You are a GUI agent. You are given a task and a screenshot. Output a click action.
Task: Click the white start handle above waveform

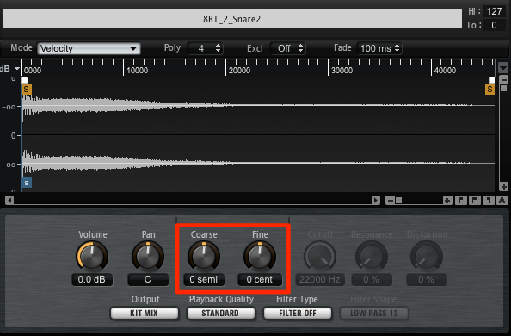coord(24,80)
